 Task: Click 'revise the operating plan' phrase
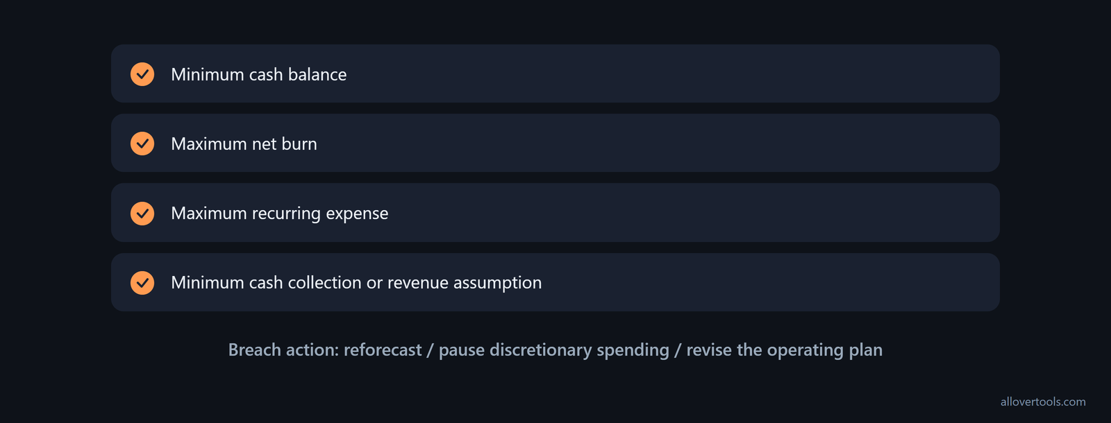coord(785,350)
